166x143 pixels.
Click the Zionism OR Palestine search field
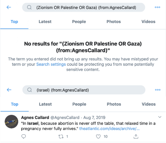pyautogui.click(x=86, y=8)
